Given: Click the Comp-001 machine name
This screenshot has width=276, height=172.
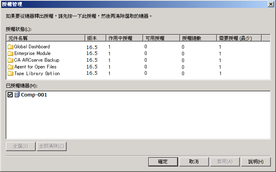Looking at the screenshot, I should [34, 95].
